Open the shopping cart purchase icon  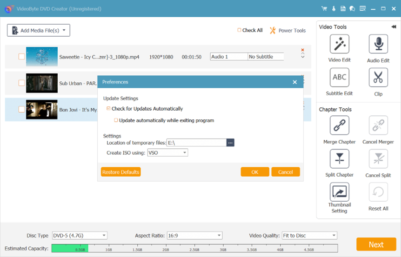[324, 9]
